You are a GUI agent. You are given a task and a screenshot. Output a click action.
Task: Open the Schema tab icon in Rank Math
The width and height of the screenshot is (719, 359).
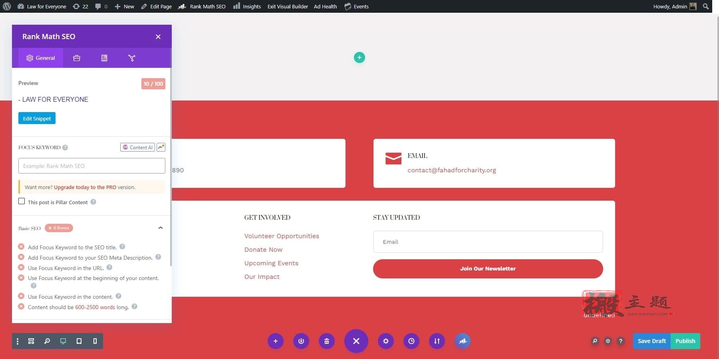(x=104, y=58)
